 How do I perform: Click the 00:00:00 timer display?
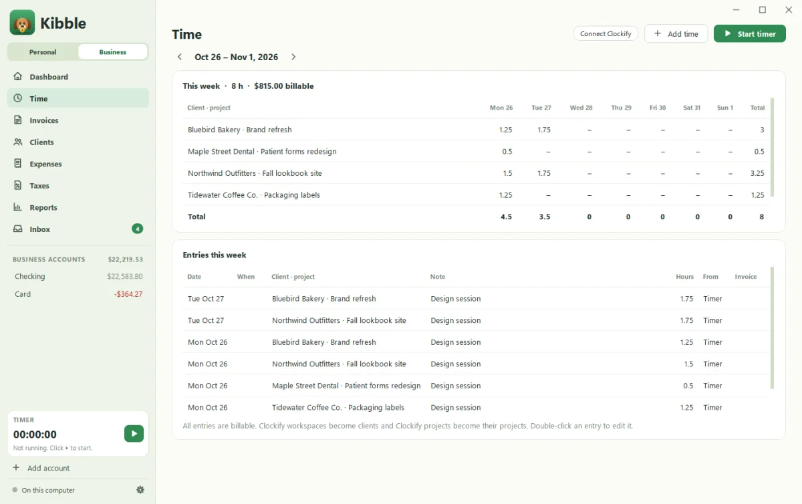coord(35,434)
